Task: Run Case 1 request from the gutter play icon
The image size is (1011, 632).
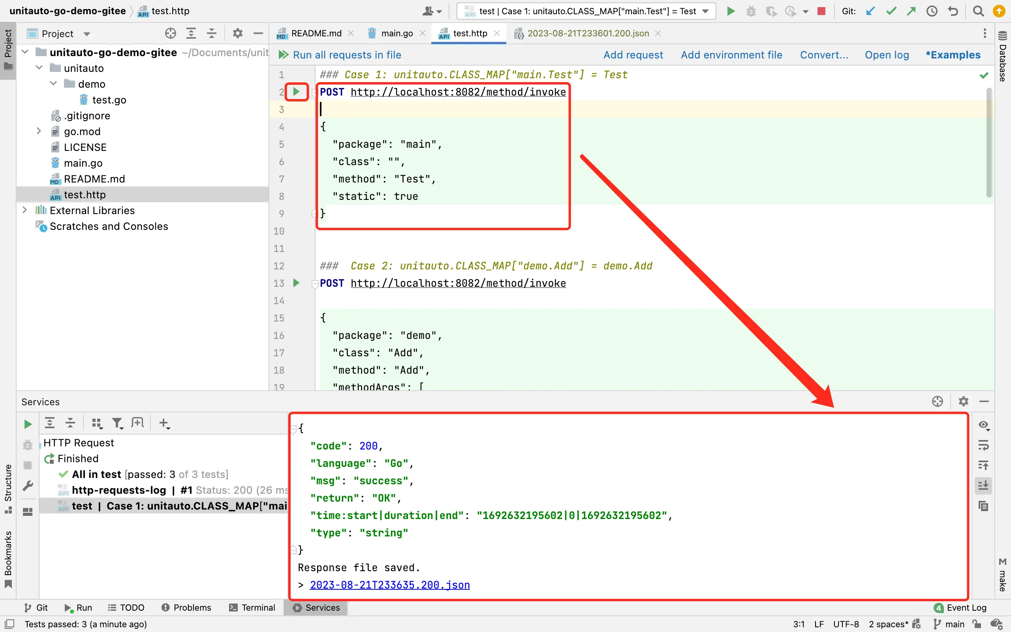Action: [x=296, y=92]
